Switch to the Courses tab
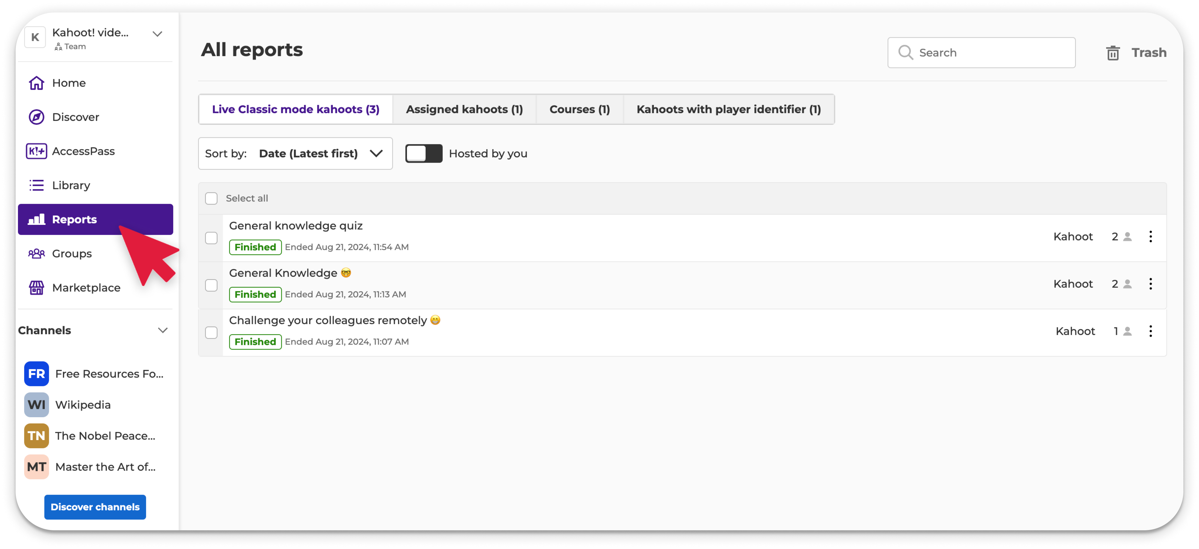Screen dimensions: 1199x549 point(579,109)
